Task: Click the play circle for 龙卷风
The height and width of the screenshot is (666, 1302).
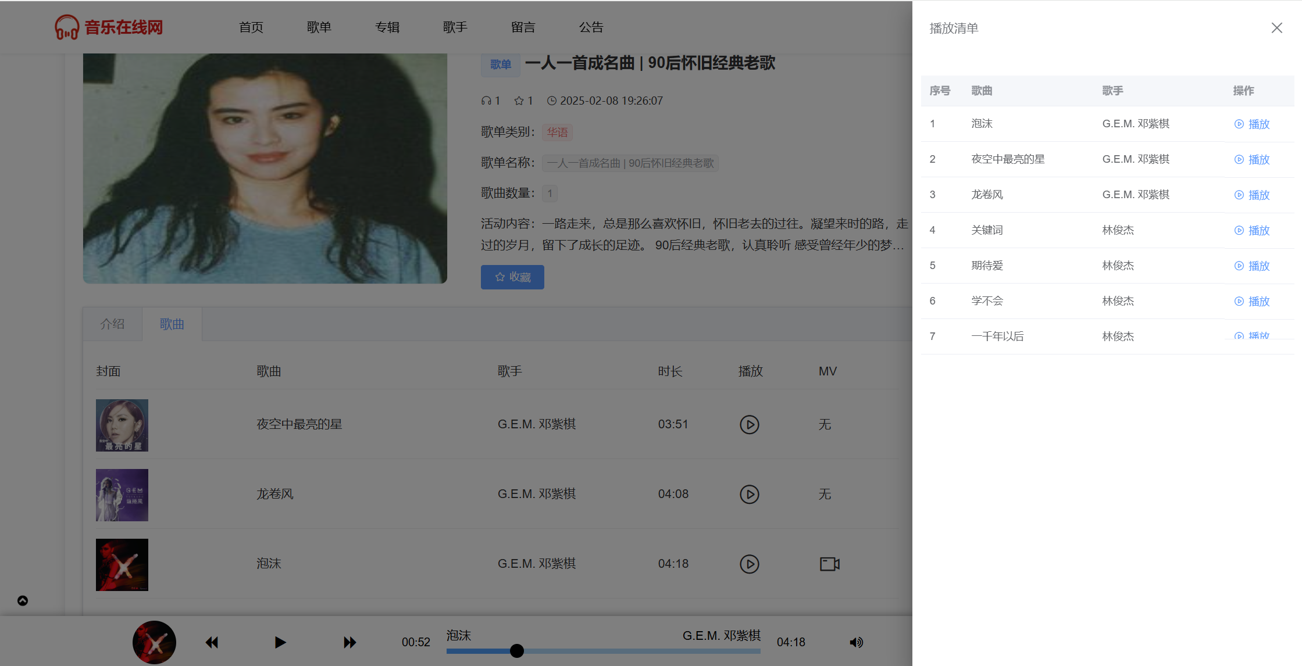Action: [x=749, y=494]
